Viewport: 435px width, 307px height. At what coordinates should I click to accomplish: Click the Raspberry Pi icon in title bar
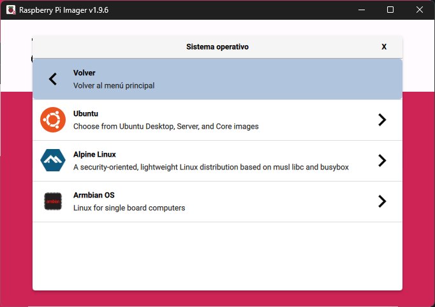(x=11, y=10)
